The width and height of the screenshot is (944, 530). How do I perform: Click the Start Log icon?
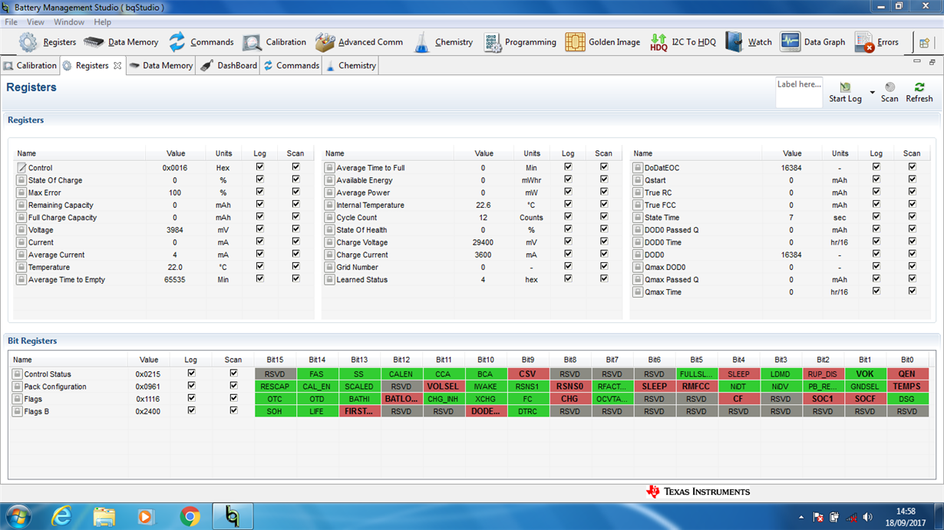pos(845,87)
